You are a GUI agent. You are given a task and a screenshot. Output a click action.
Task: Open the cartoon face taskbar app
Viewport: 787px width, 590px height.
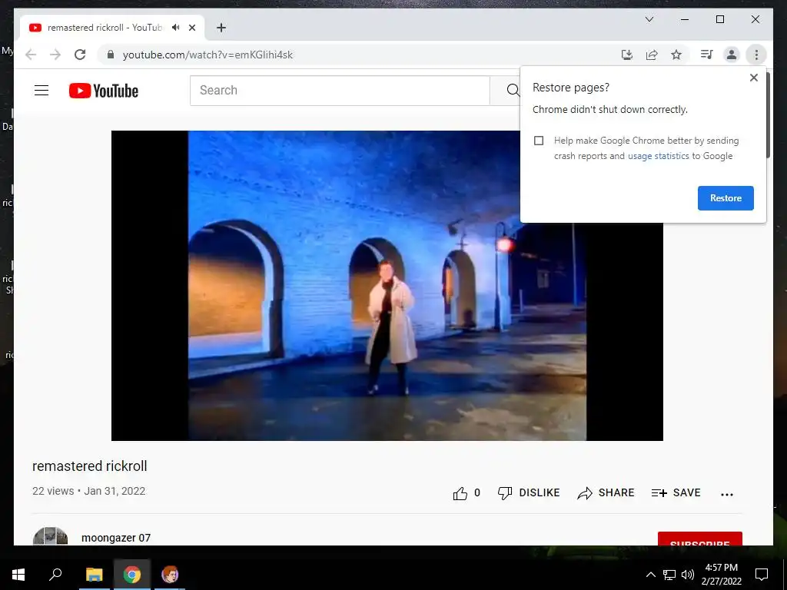pyautogui.click(x=170, y=575)
